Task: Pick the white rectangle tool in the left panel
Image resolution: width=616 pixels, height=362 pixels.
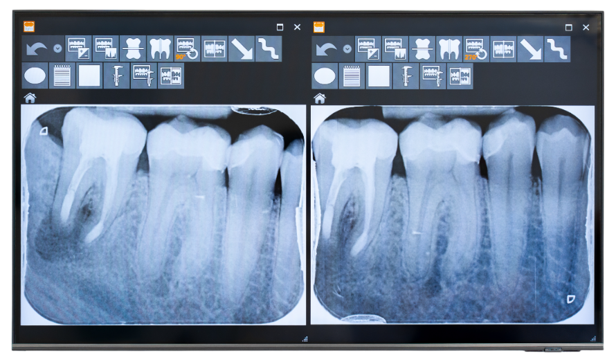Action: click(x=89, y=76)
